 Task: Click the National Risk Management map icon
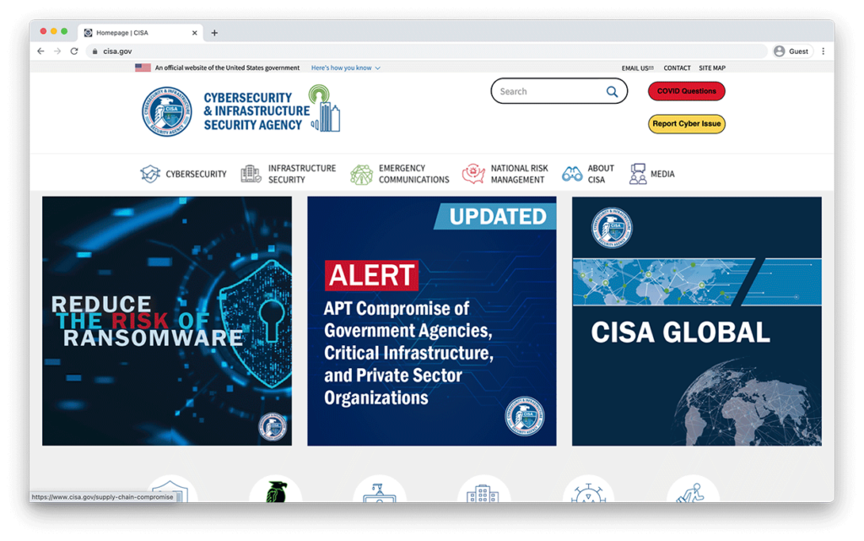(x=473, y=174)
